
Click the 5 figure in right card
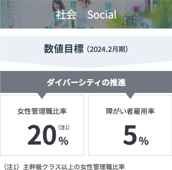coord(130,135)
